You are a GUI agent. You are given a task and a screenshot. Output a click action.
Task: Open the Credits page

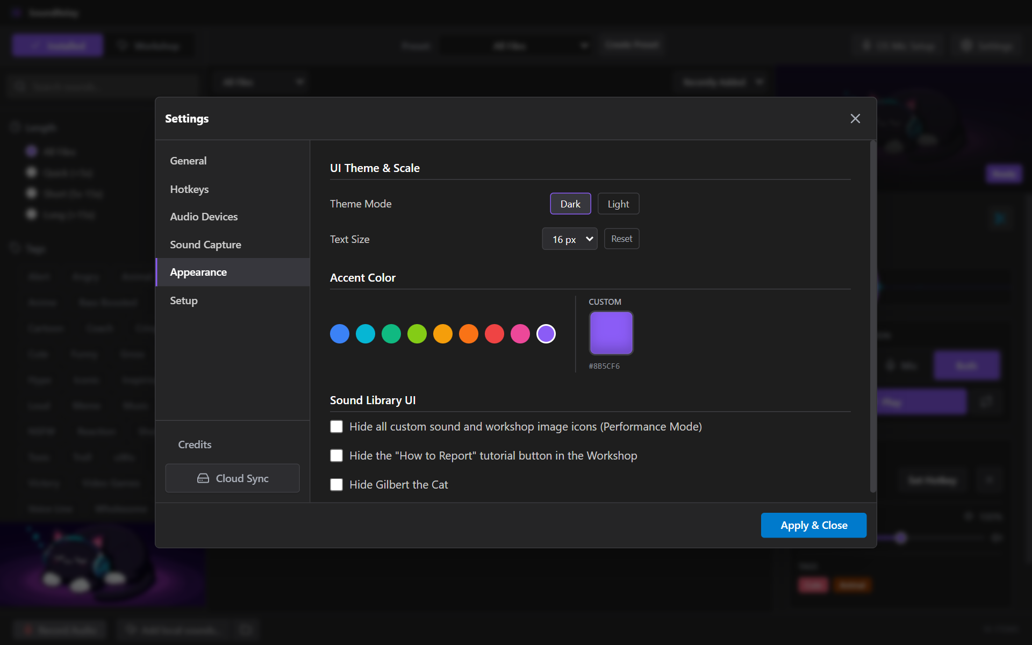(x=195, y=445)
